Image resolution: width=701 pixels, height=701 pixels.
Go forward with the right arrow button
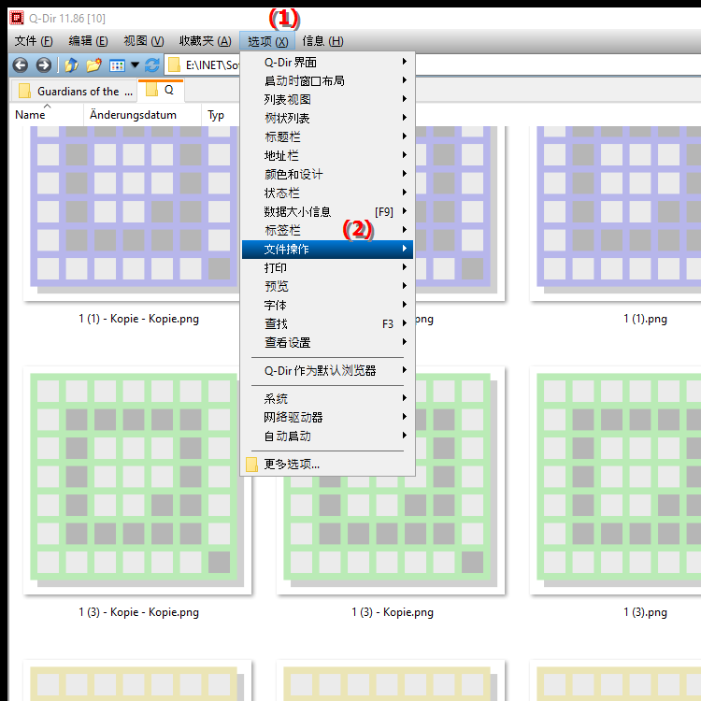coord(43,65)
